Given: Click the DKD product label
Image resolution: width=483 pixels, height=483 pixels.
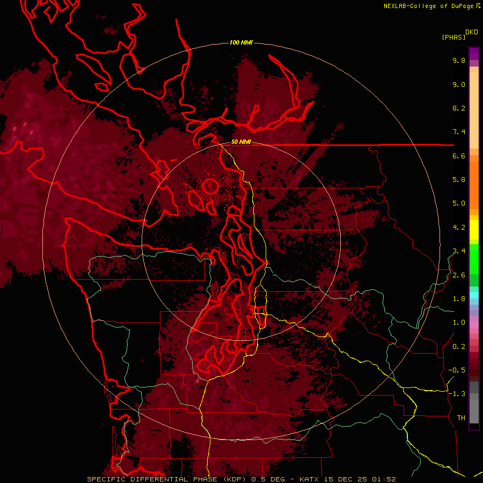Looking at the screenshot, I should [x=472, y=32].
